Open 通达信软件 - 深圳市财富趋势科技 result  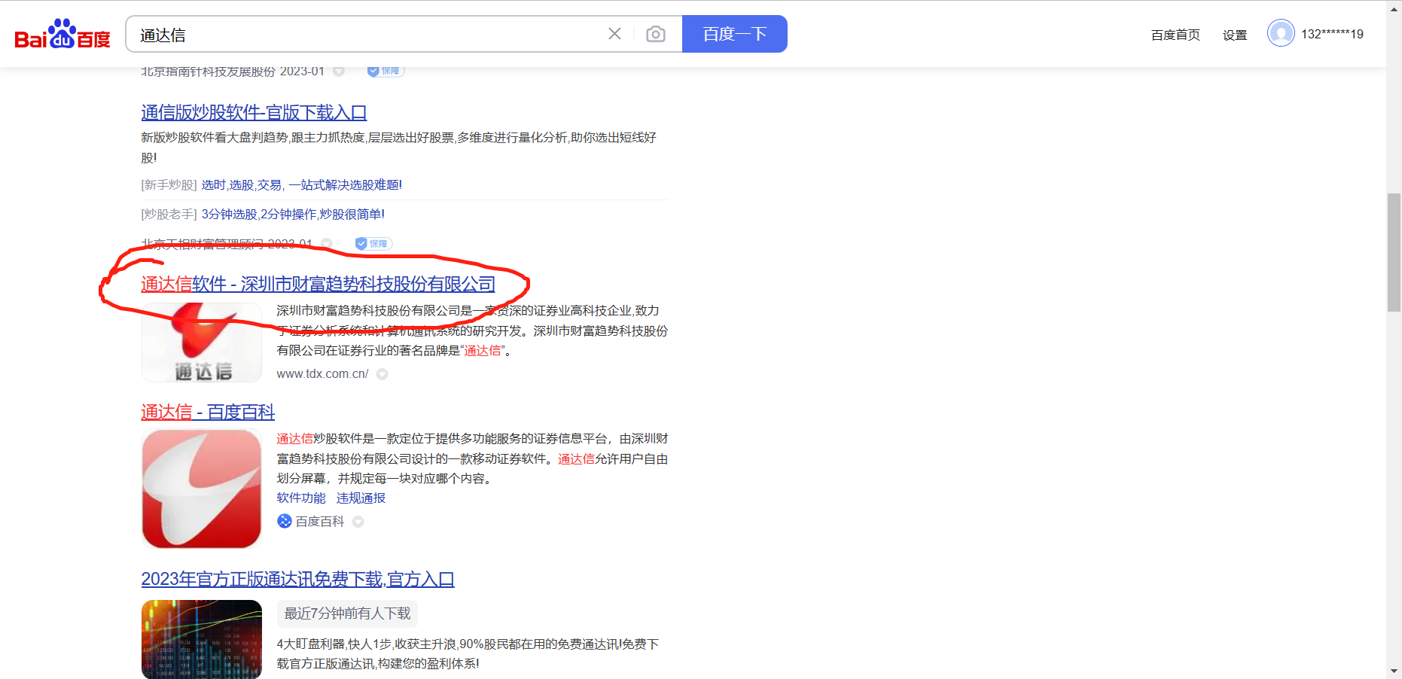[x=318, y=285]
